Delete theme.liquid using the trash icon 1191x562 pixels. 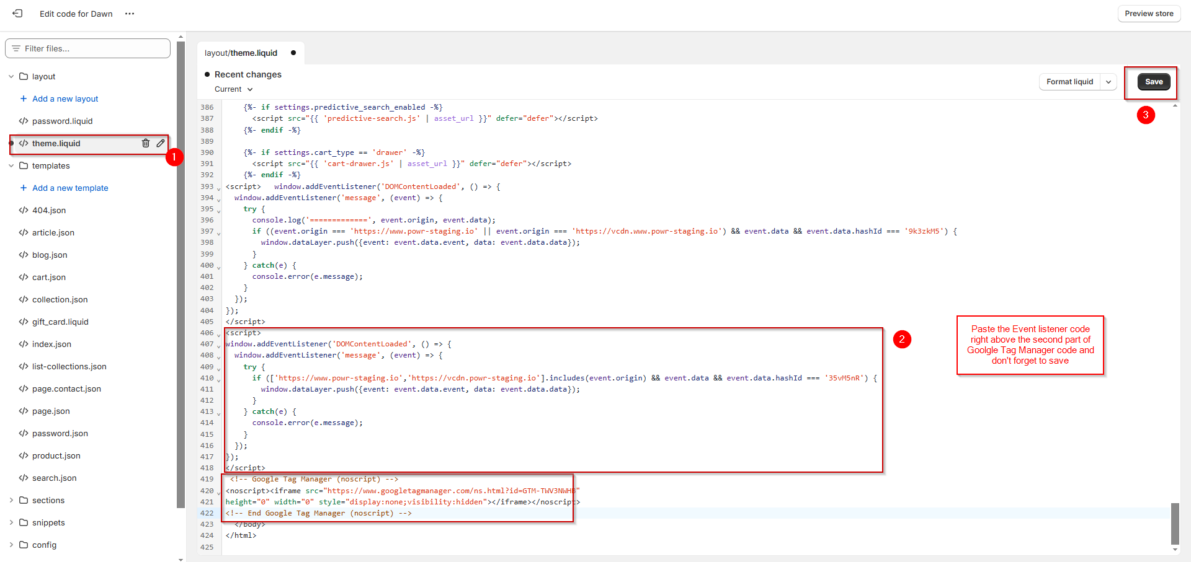146,143
